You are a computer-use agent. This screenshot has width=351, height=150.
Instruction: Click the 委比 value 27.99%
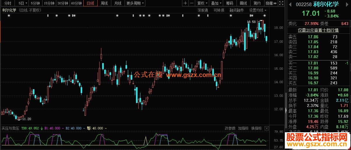click(312, 24)
